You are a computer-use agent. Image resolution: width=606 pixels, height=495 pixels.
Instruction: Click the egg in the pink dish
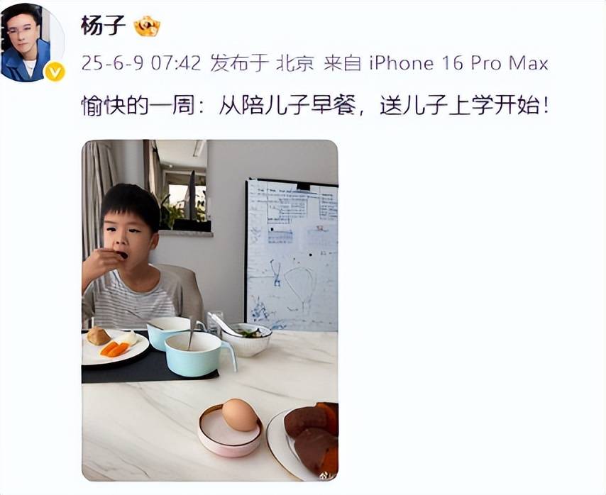pos(240,415)
